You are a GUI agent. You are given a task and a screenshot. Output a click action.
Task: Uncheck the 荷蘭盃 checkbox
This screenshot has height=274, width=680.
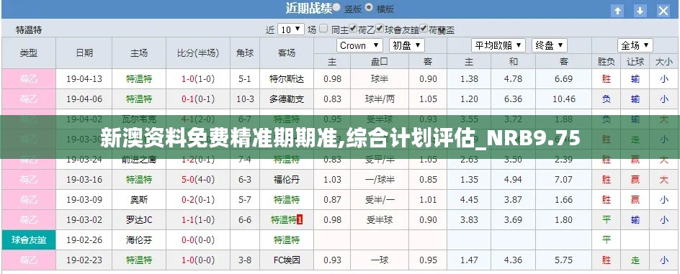[x=424, y=29]
